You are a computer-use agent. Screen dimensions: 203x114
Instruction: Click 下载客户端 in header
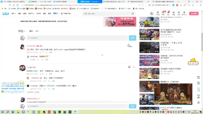(x=66, y=13)
